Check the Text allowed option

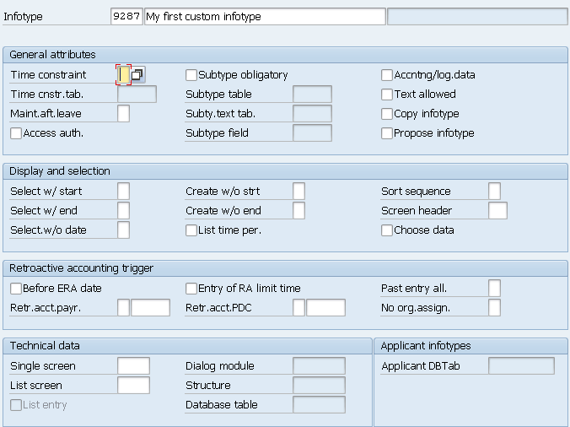click(x=387, y=95)
